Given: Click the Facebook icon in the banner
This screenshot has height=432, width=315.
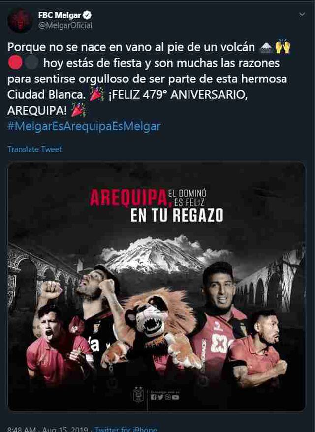Looking at the screenshot, I should 153,397.
